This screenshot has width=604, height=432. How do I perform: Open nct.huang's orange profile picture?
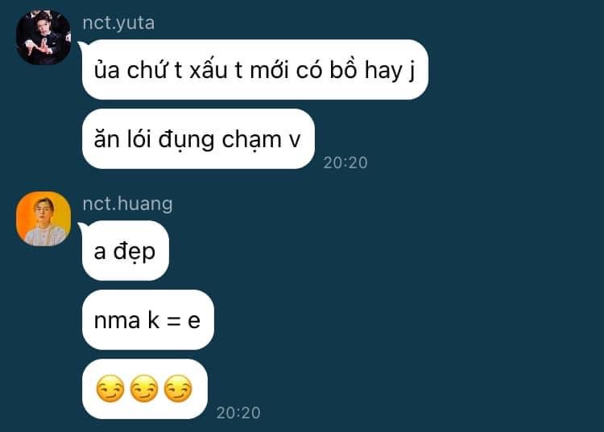(43, 219)
